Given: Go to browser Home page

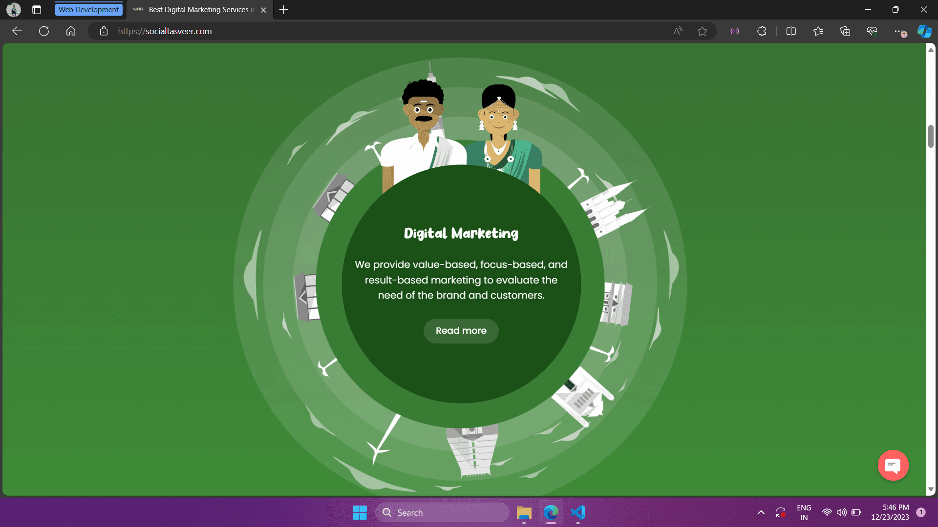Looking at the screenshot, I should coord(71,31).
